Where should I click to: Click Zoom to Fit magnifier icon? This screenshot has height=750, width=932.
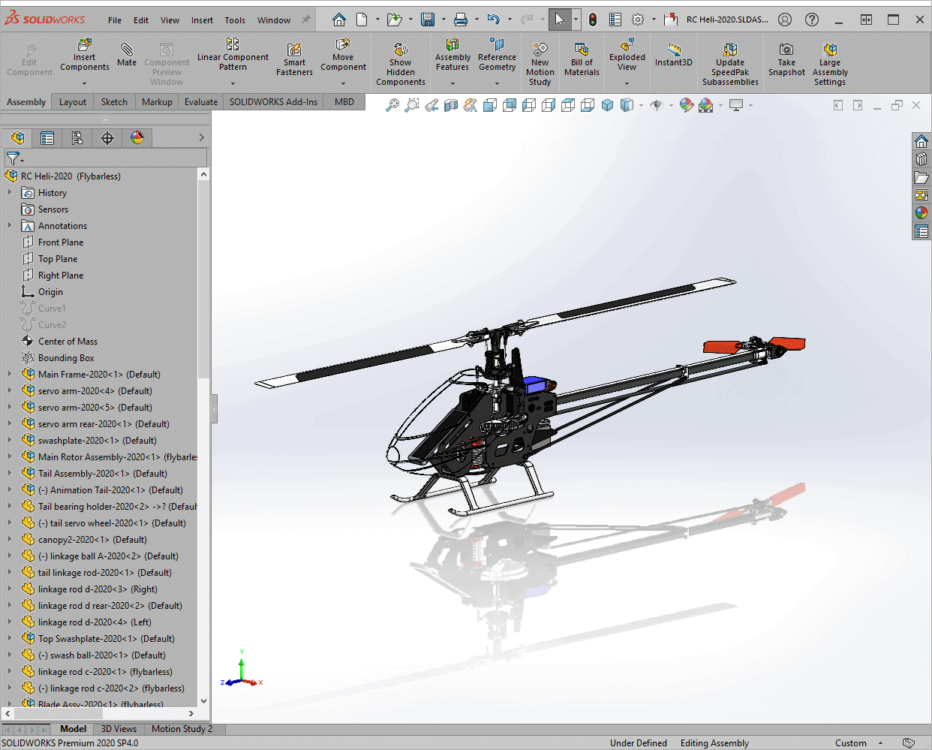[x=392, y=106]
